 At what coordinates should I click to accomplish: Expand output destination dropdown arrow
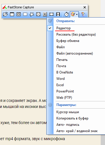click(77, 14)
